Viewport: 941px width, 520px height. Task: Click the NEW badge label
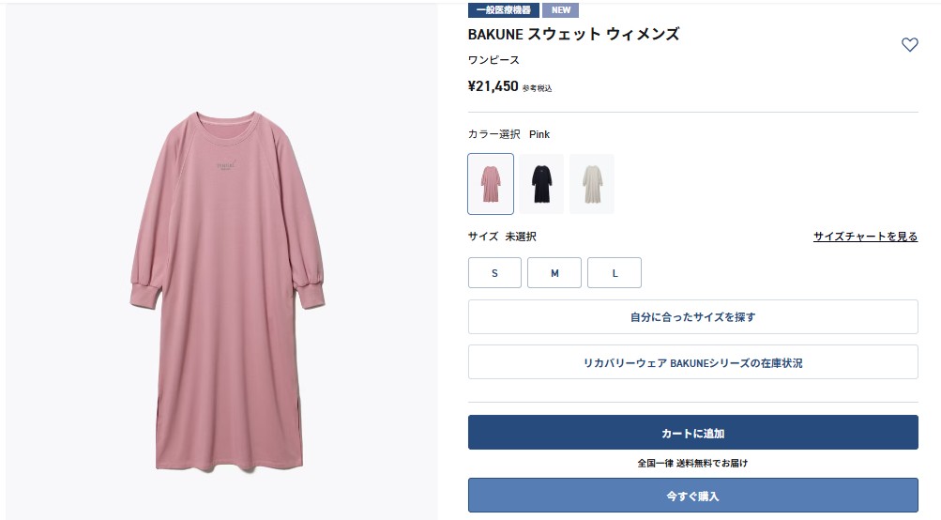[x=561, y=10]
